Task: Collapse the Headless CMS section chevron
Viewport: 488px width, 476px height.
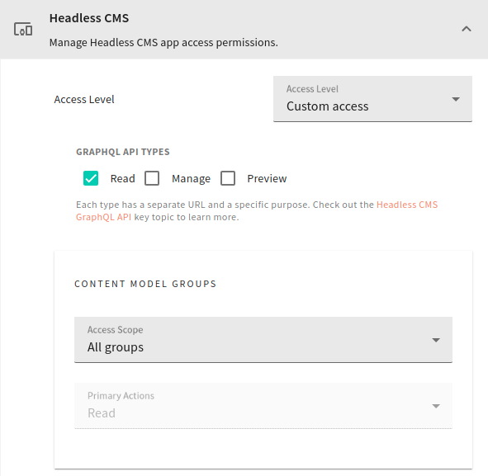Action: (467, 29)
